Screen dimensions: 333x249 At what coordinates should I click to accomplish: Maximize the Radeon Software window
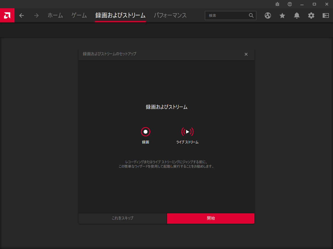(314, 4)
